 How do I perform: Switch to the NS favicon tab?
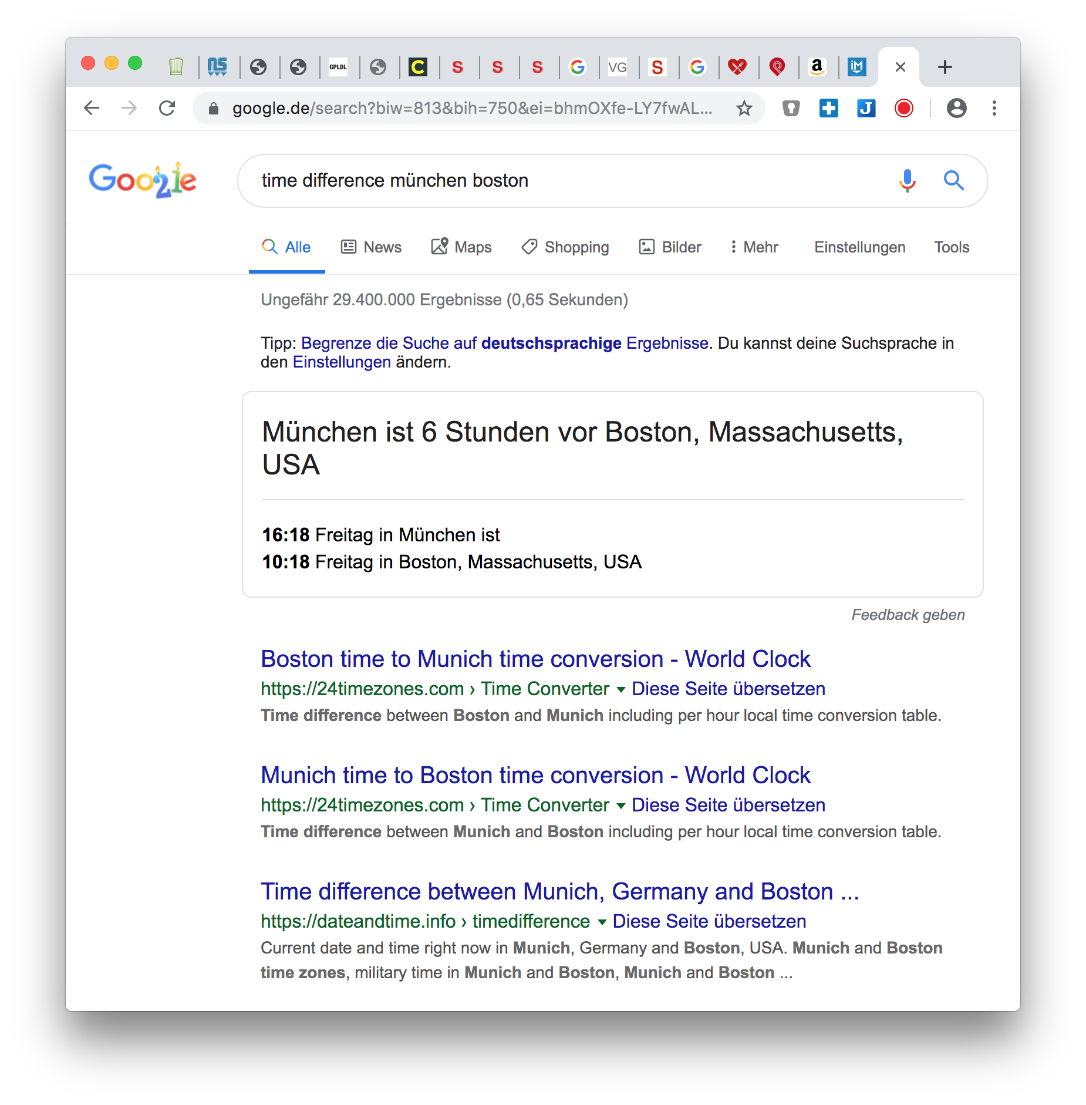point(217,67)
